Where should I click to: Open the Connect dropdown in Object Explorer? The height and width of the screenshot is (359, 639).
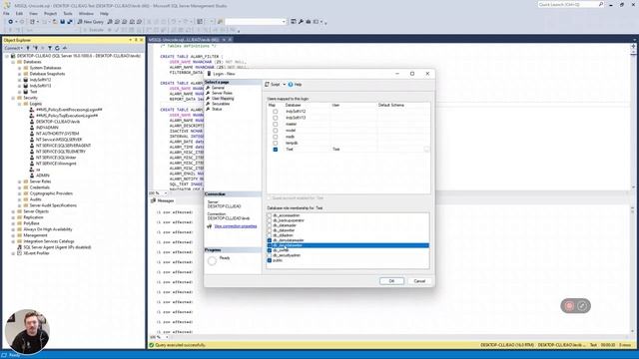tap(13, 48)
